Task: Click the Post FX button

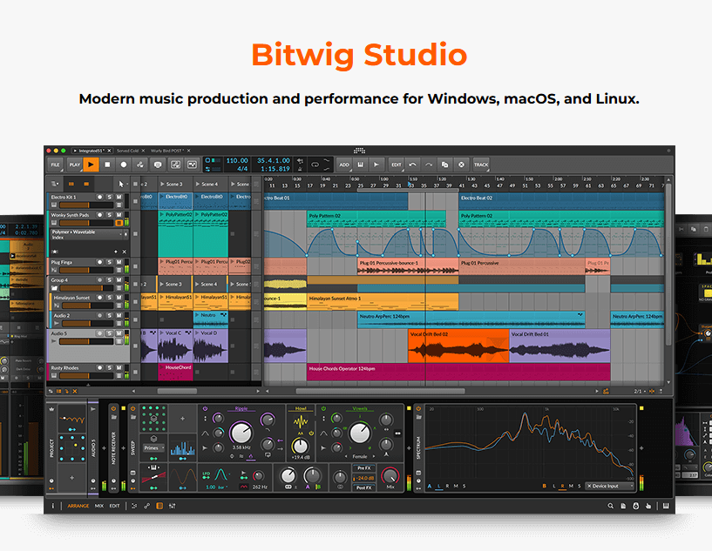Action: pyautogui.click(x=364, y=487)
